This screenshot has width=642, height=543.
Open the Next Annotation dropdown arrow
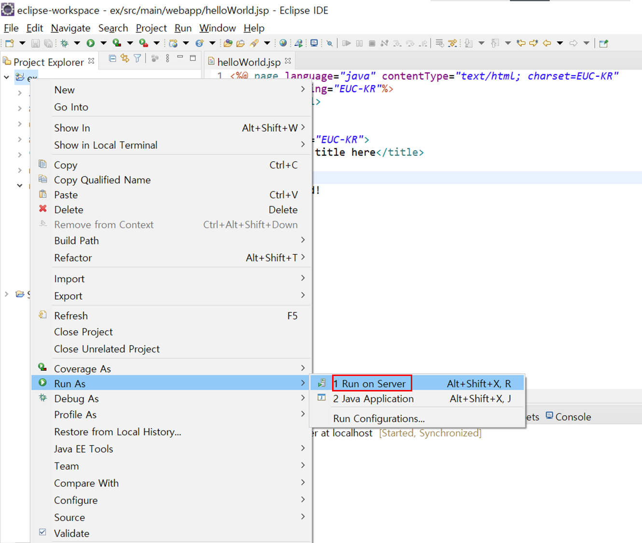point(481,43)
